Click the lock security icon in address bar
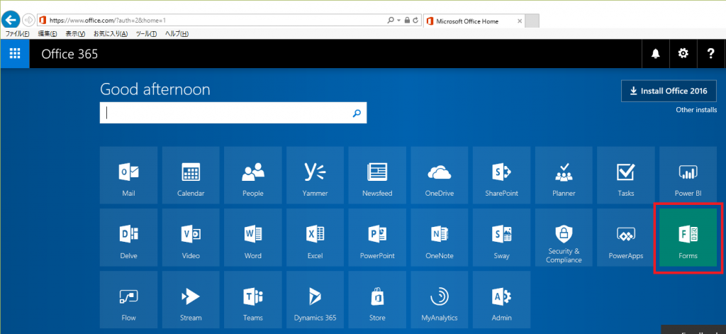The height and width of the screenshot is (334, 726). (x=407, y=21)
